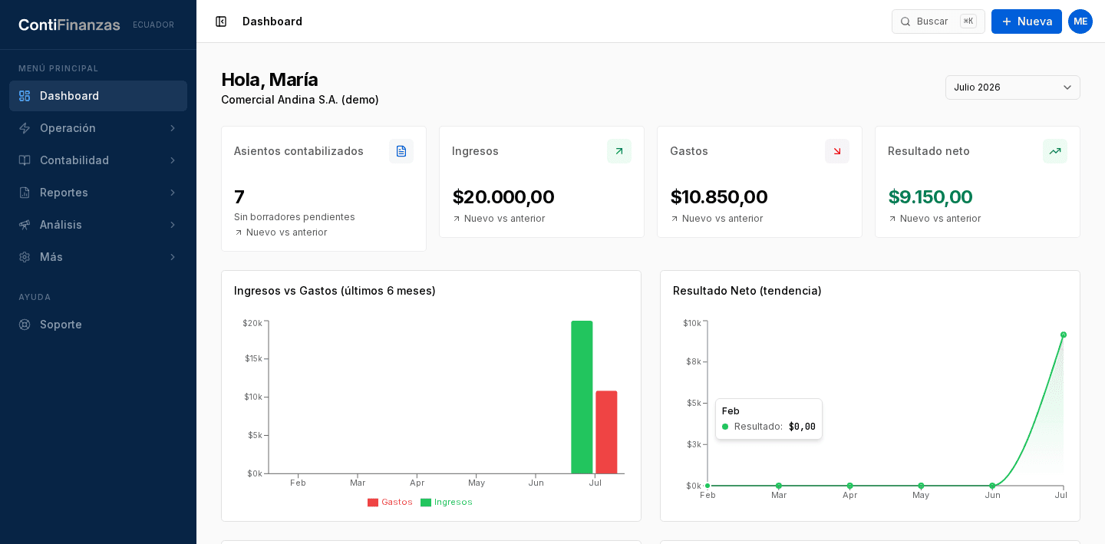
Task: Open the Reportes menu item
Action: (x=98, y=193)
